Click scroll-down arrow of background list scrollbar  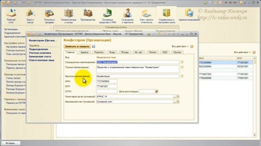click(x=254, y=135)
